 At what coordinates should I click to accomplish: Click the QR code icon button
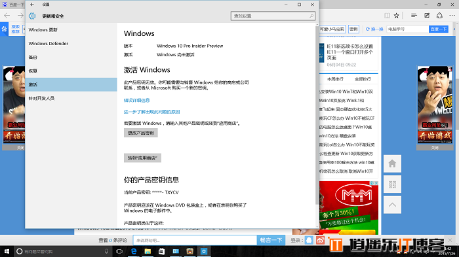click(x=392, y=184)
